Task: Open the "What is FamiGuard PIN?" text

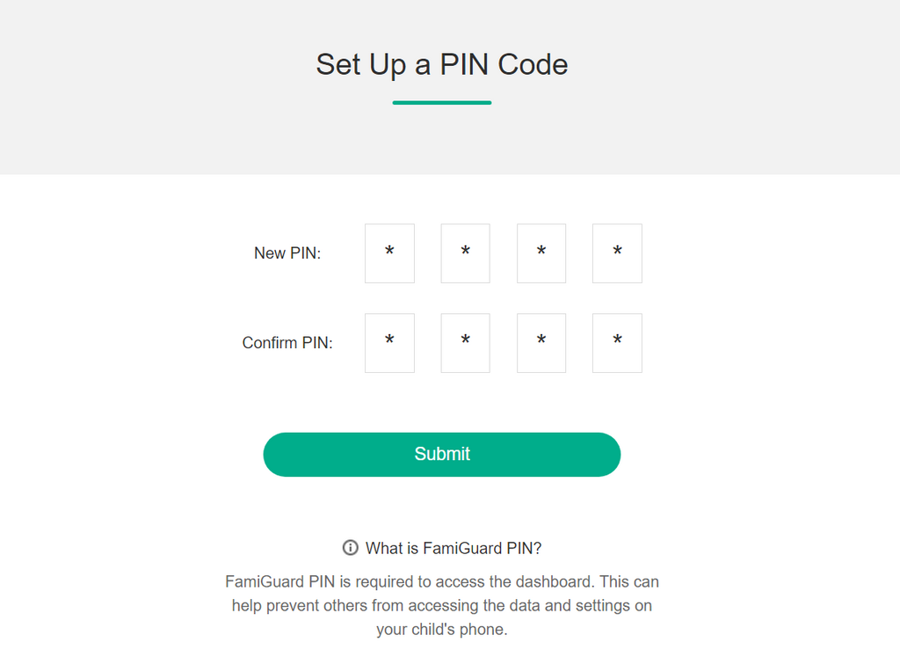Action: tap(454, 549)
